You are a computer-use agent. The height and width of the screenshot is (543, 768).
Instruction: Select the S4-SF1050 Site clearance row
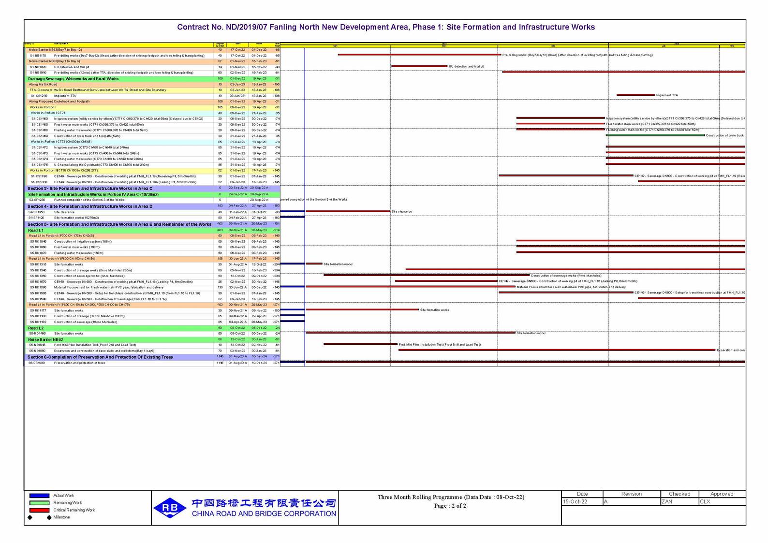tap(152, 212)
